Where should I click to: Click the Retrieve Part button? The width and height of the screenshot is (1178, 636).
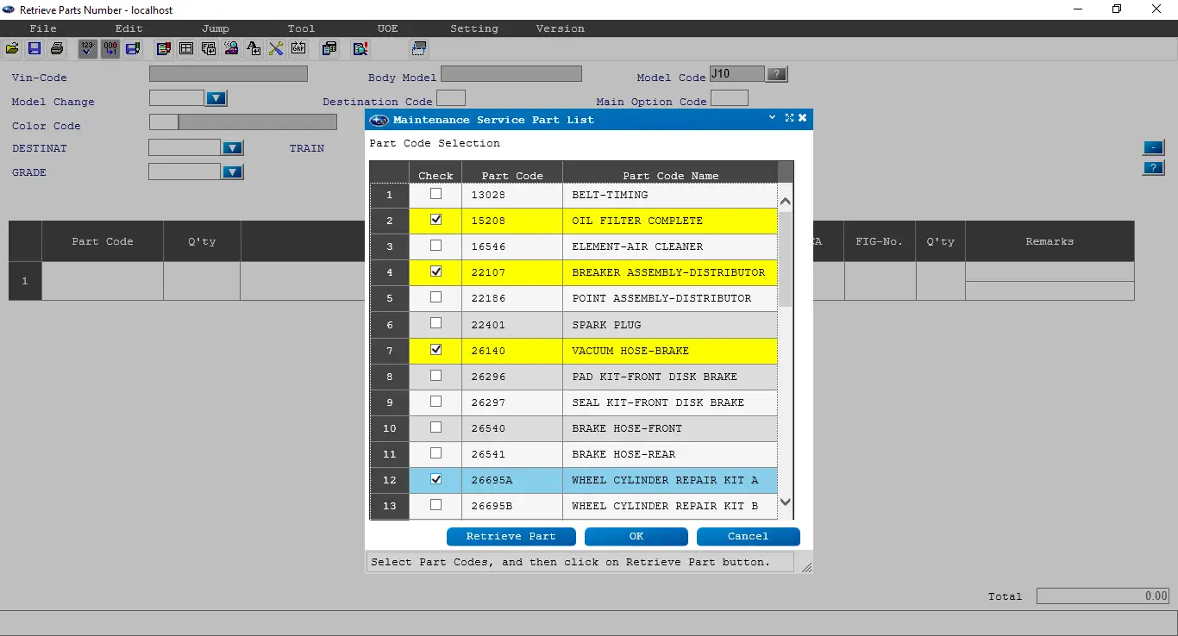click(x=511, y=536)
